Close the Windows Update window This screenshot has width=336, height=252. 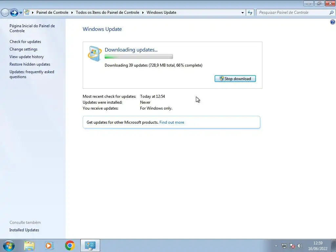[330, 3]
